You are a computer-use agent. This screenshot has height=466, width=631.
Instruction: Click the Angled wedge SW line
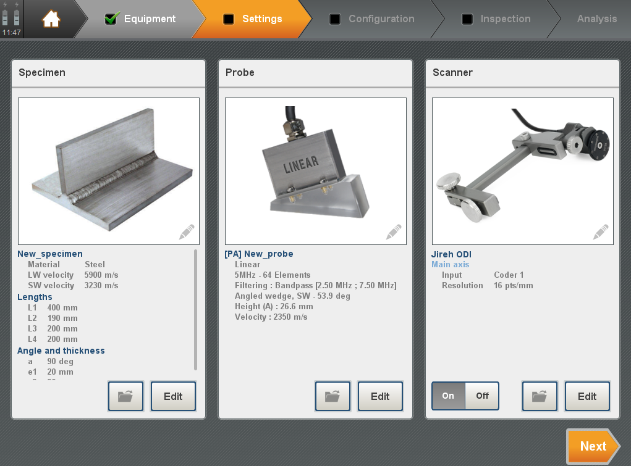292,296
